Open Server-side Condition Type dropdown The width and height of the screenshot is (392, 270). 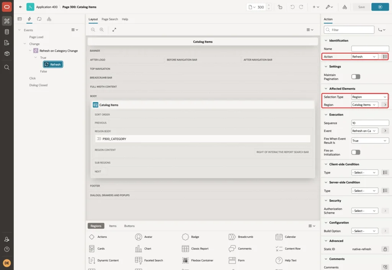(x=365, y=191)
